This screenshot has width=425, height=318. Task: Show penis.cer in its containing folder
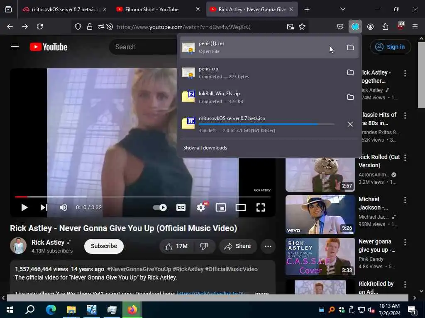(350, 72)
